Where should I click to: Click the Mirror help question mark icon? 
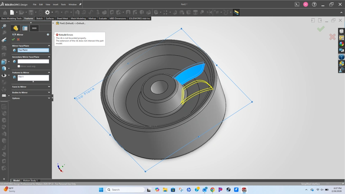tap(48, 34)
